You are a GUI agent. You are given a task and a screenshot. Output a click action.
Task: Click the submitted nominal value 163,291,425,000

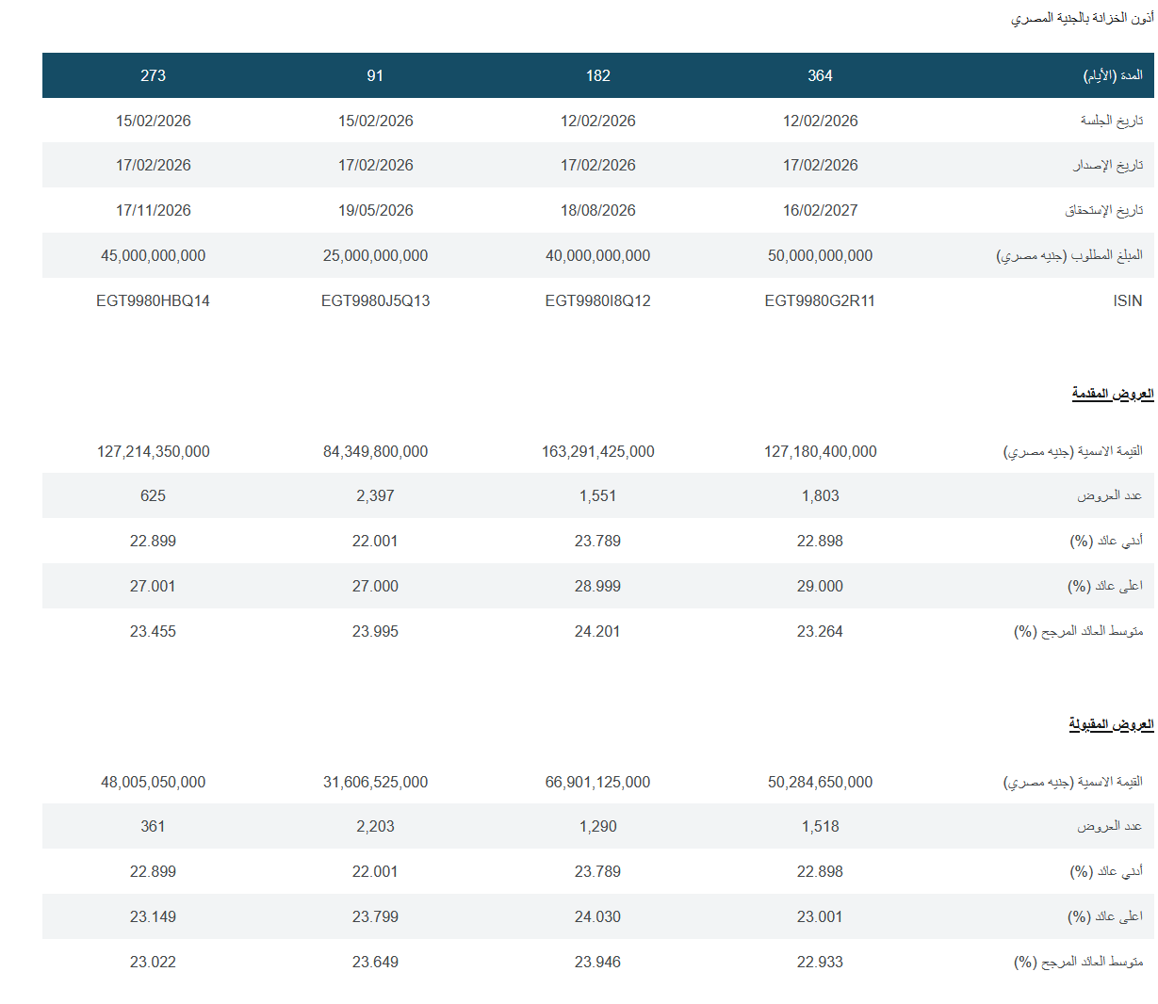pos(597,452)
